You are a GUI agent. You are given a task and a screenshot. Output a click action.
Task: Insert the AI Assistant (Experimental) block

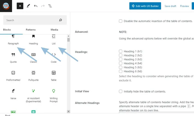(33, 96)
